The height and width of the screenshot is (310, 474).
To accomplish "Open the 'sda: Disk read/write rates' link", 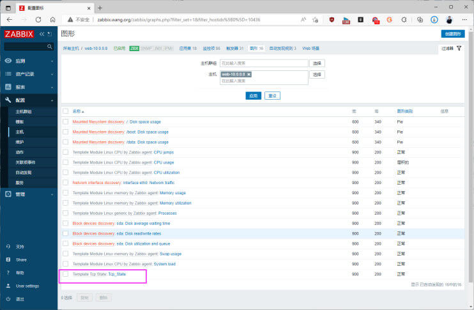I will click(x=139, y=233).
